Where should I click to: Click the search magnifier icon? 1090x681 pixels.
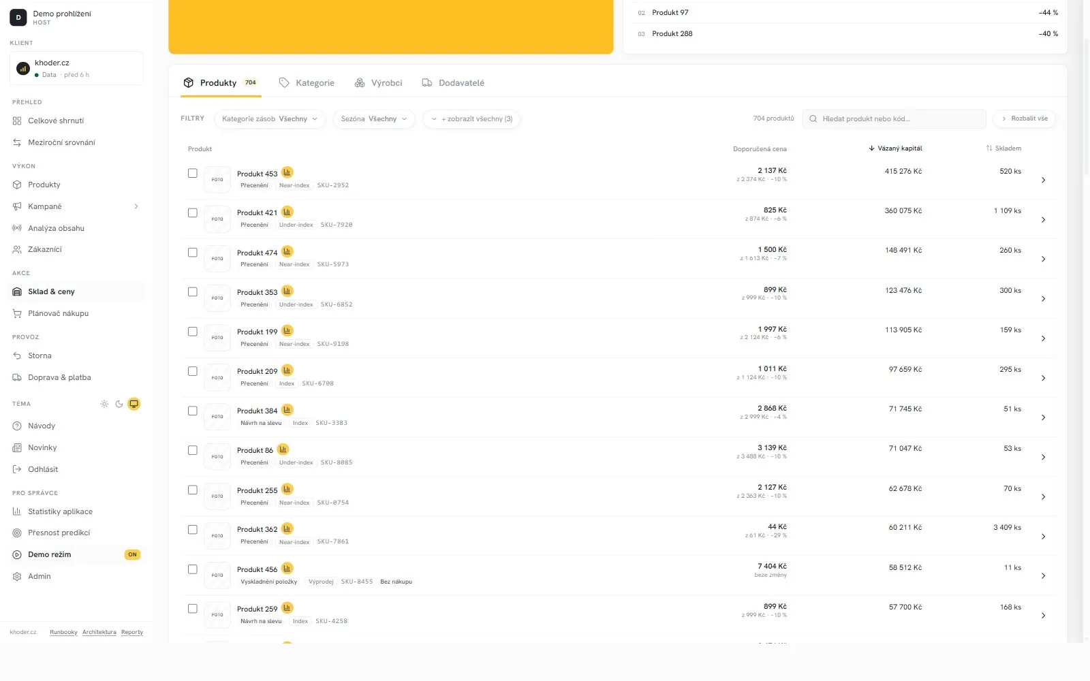tap(813, 118)
